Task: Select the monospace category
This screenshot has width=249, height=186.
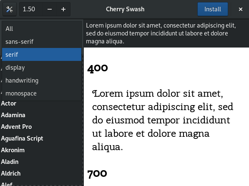Action: click(x=42, y=93)
